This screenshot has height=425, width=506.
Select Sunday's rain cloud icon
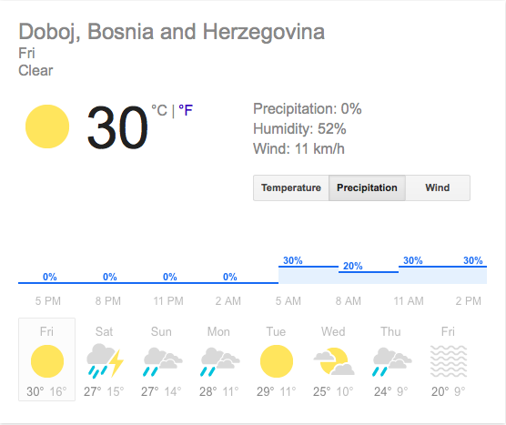click(163, 361)
